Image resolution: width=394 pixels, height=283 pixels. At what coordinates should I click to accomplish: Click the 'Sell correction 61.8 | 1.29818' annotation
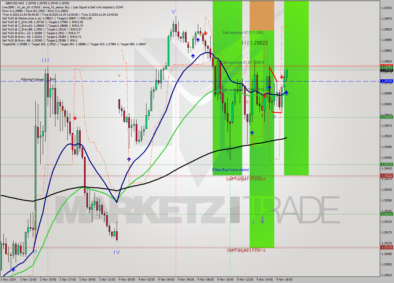pyautogui.click(x=243, y=62)
